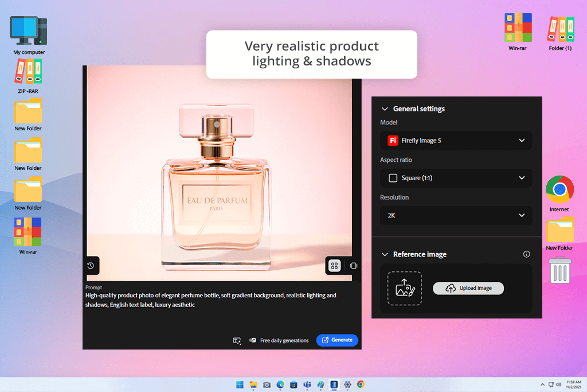
Task: Click the Reference image info icon
Action: click(x=526, y=254)
